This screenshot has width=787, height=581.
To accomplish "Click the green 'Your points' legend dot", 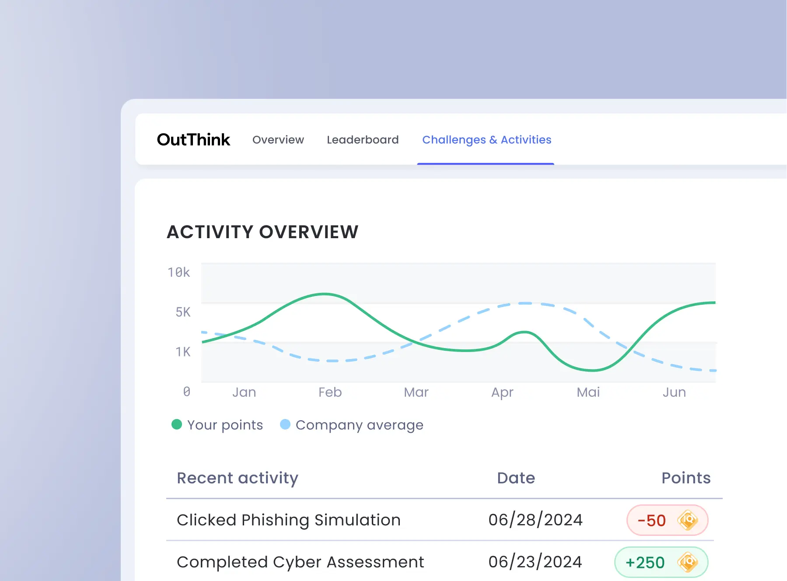I will (x=177, y=425).
